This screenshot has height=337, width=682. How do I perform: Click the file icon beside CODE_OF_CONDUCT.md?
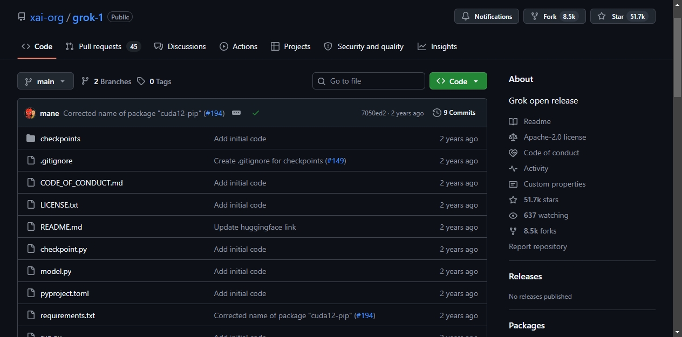[31, 183]
